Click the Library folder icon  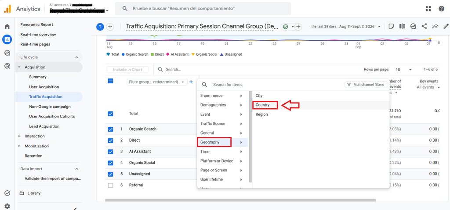pos(22,193)
